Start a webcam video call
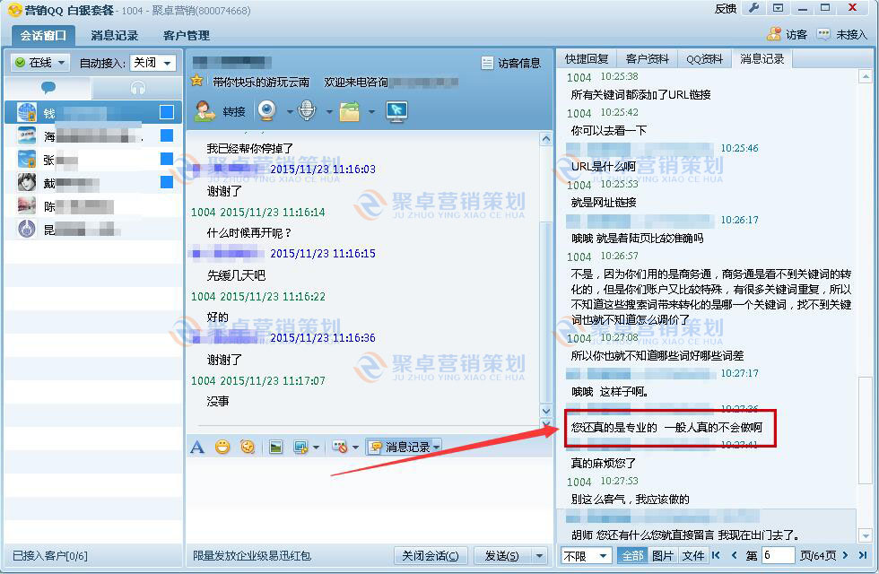 (x=267, y=110)
